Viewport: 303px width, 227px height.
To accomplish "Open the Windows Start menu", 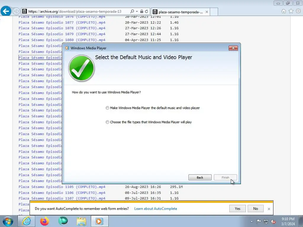I will click(8, 221).
